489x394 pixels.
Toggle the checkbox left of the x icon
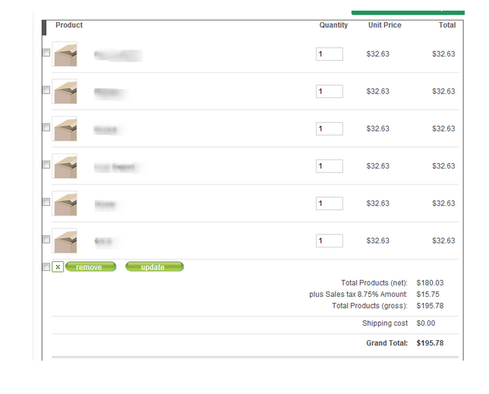[46, 267]
